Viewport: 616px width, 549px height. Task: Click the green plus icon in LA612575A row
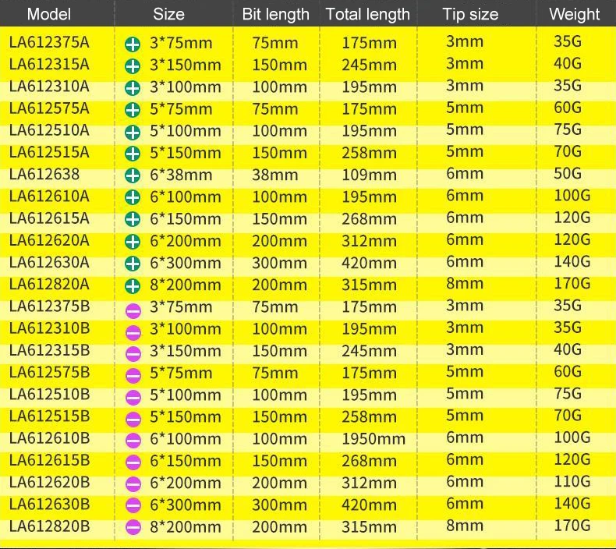point(133,110)
